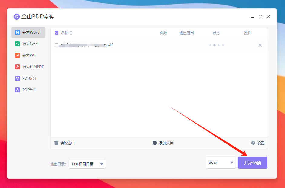The height and width of the screenshot is (188, 285).
Task: Expand the PDF相同目录 output directory dropdown
Action: click(x=87, y=164)
